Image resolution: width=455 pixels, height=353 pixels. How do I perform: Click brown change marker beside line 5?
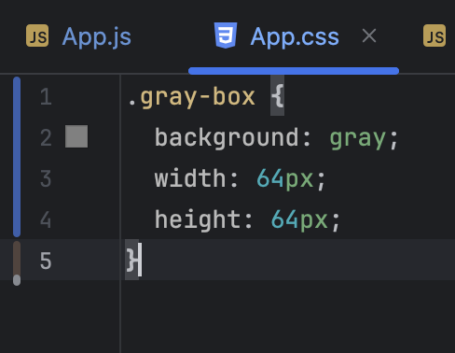(x=17, y=259)
